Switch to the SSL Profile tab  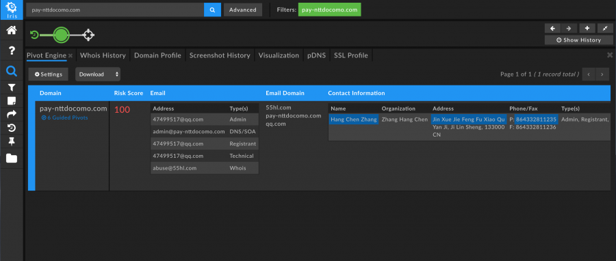tap(351, 55)
